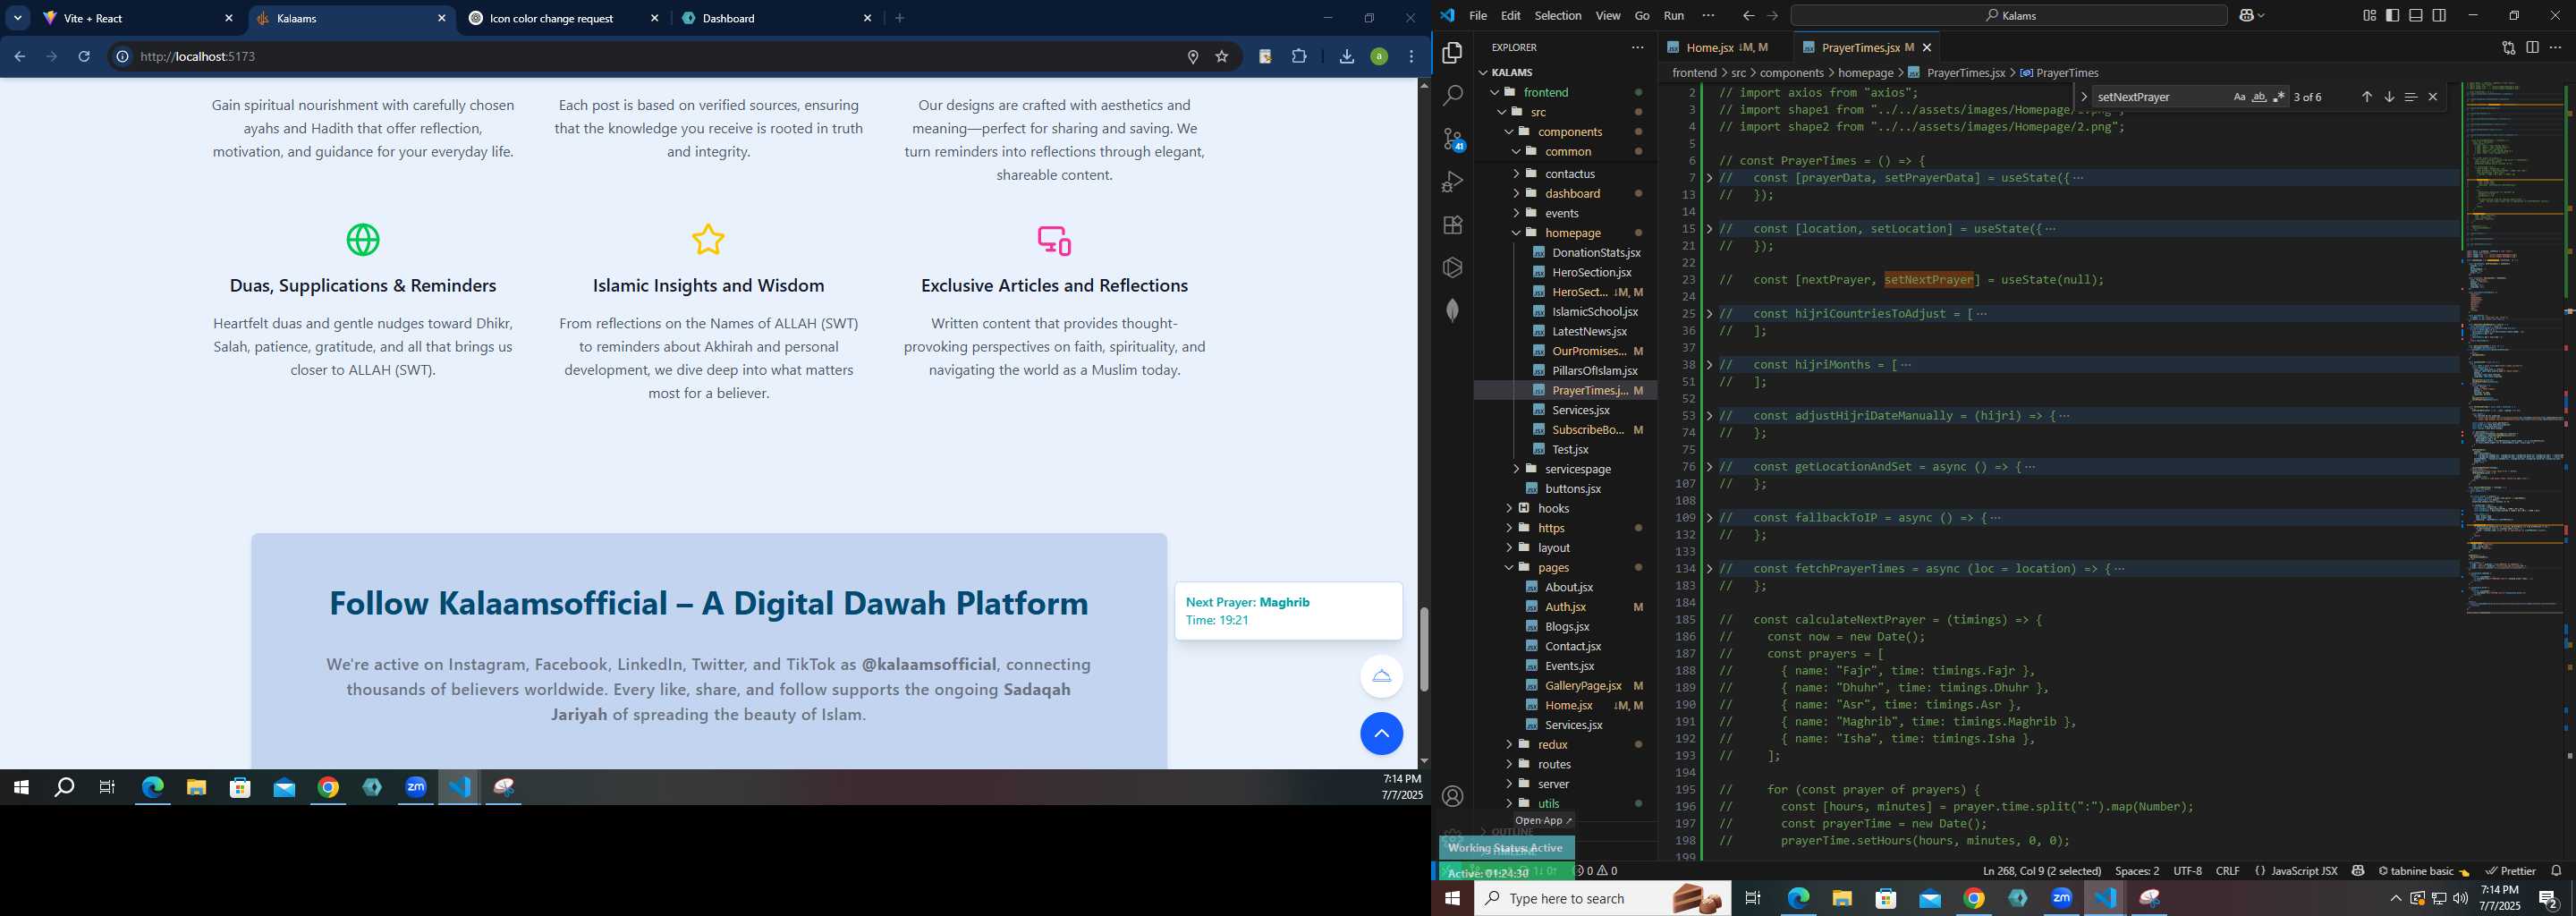Screen dimensions: 2576x916
Task: Expand the replace field in find widget
Action: point(2083,97)
